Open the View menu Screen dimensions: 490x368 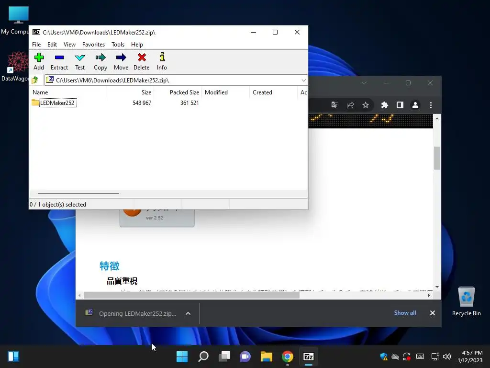pos(69,45)
